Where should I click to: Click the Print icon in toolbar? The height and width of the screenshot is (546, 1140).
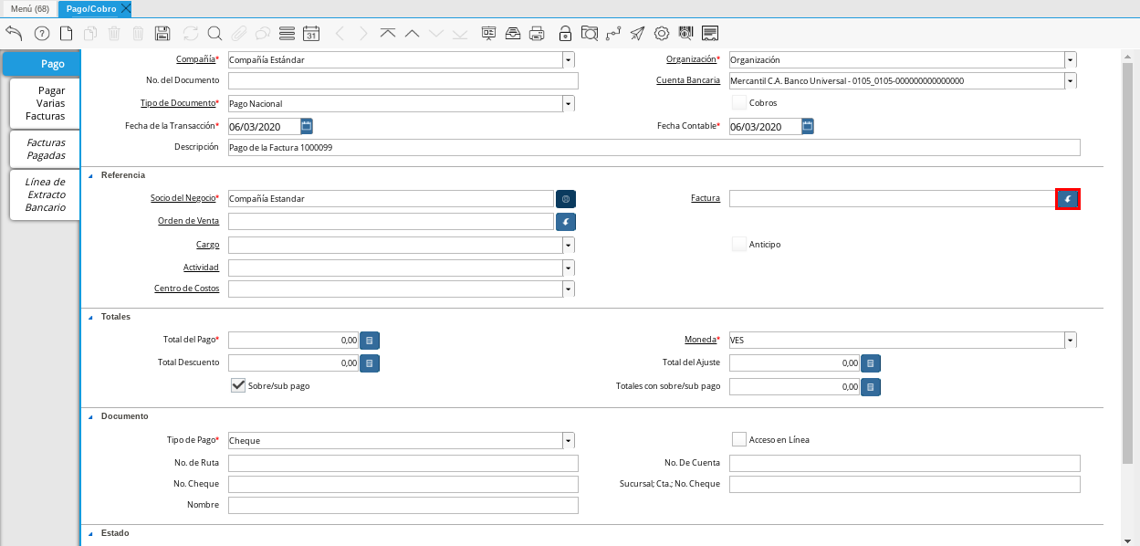(537, 34)
